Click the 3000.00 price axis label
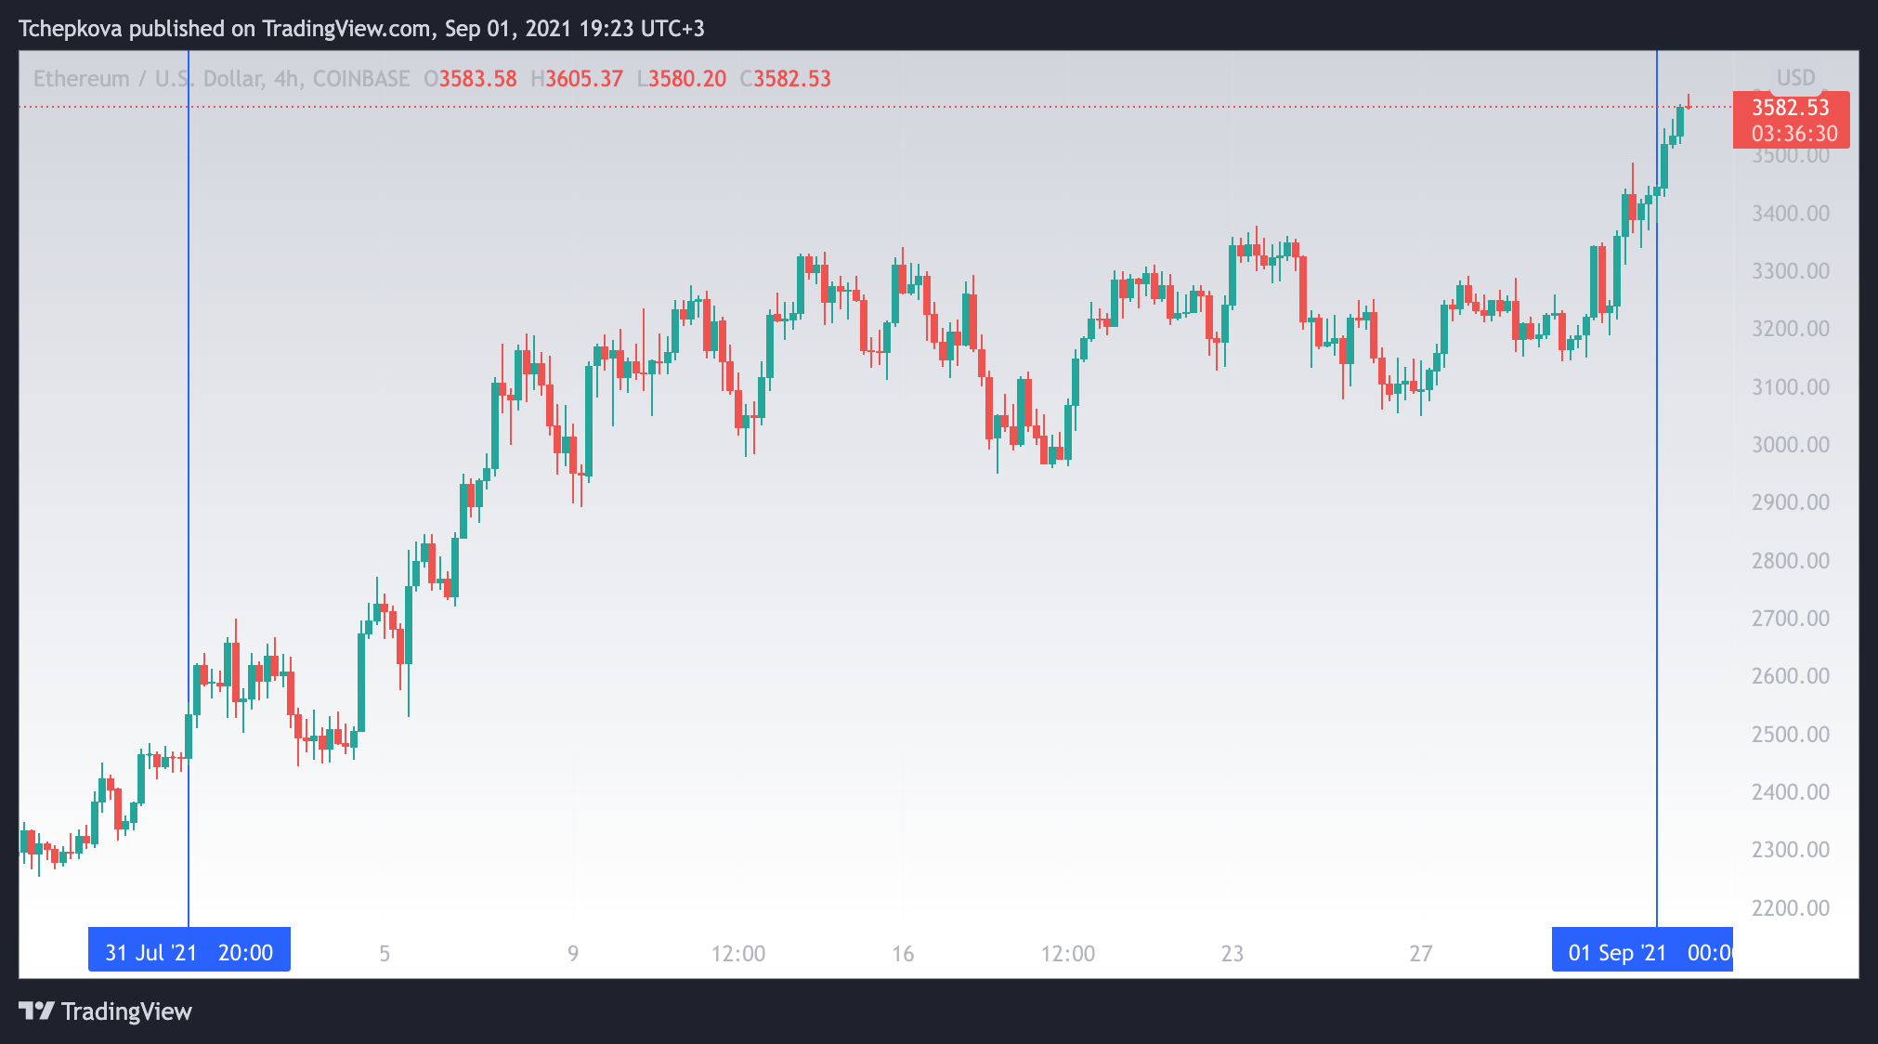Viewport: 1878px width, 1044px height. click(1790, 445)
